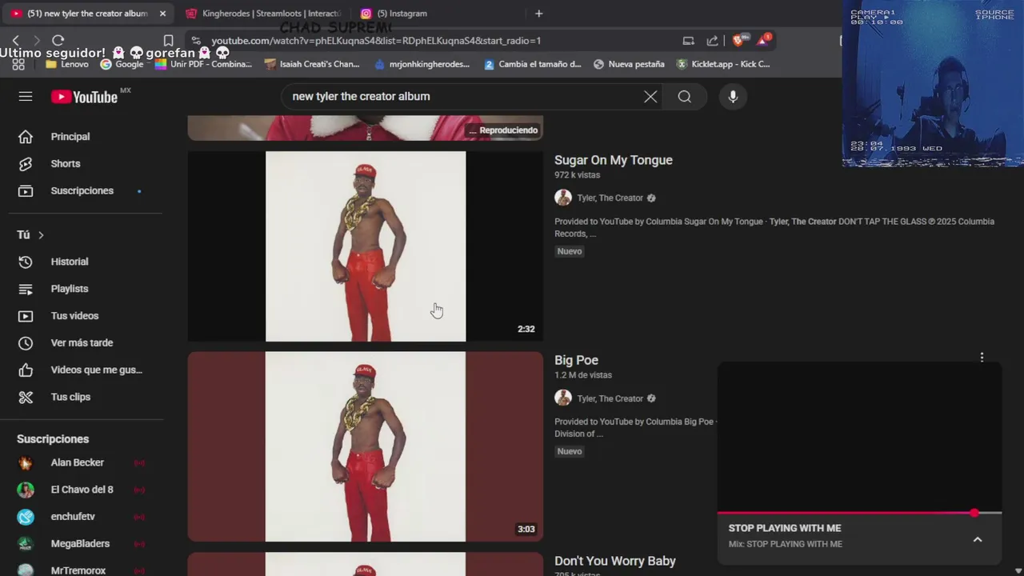Viewport: 1024px width, 576px height.
Task: Open the apps grid in the bookmarks bar
Action: coord(18,64)
